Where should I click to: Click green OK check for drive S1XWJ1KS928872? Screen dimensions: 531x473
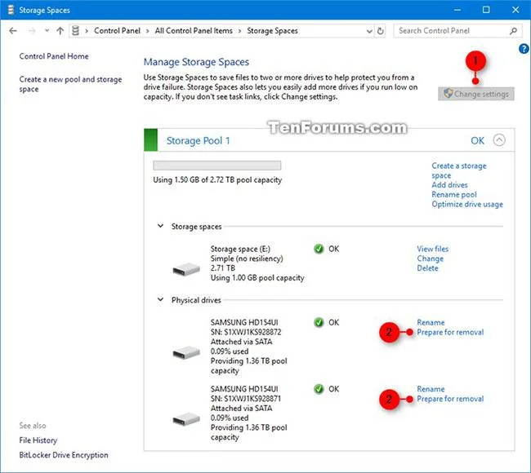click(319, 323)
